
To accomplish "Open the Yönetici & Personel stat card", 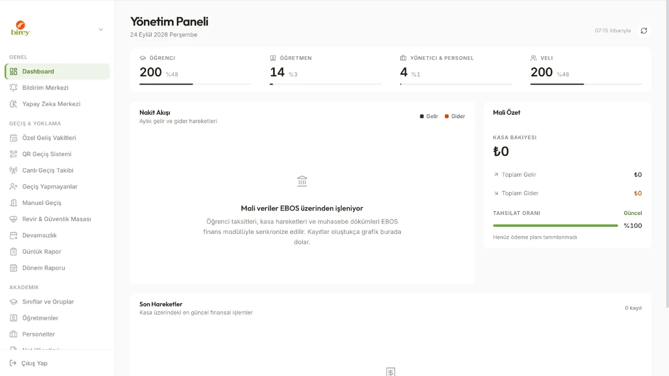I will coord(456,70).
